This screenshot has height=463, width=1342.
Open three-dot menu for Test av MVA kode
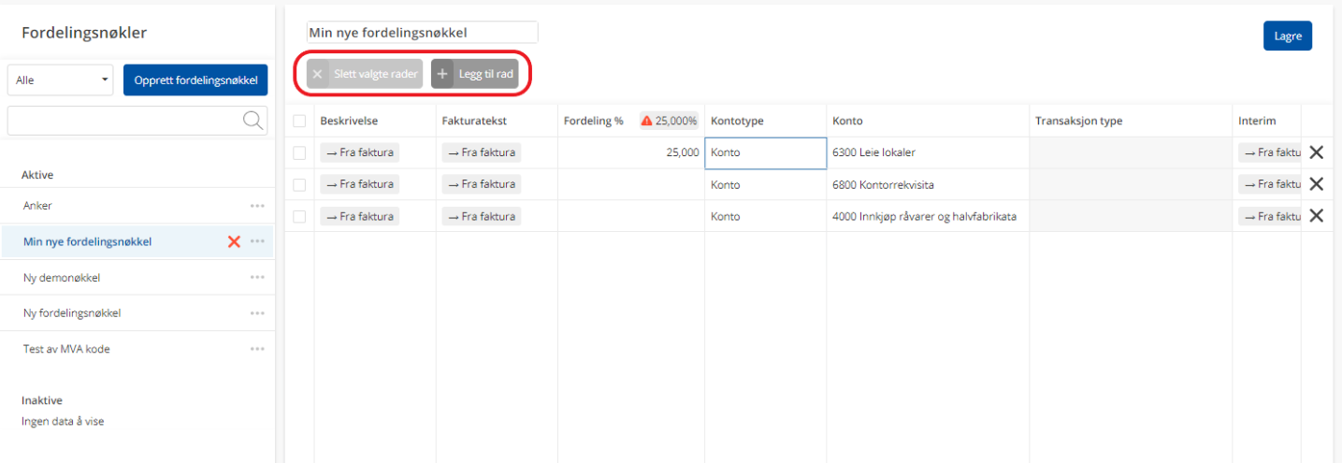257,349
